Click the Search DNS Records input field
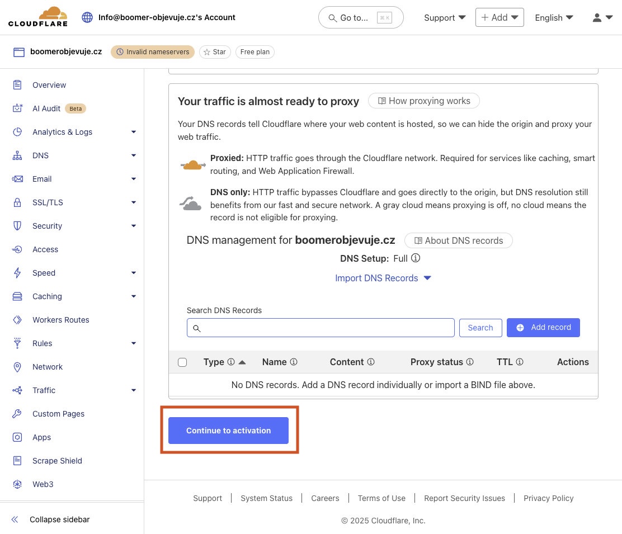This screenshot has height=534, width=622. 321,328
